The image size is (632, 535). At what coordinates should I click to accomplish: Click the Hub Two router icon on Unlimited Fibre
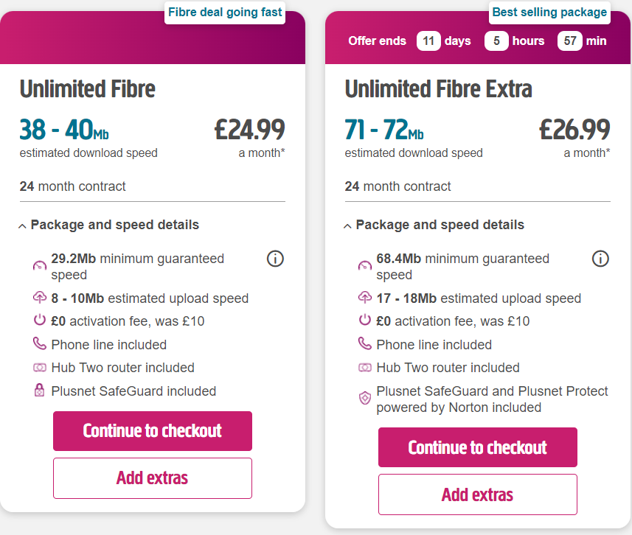[x=39, y=367]
